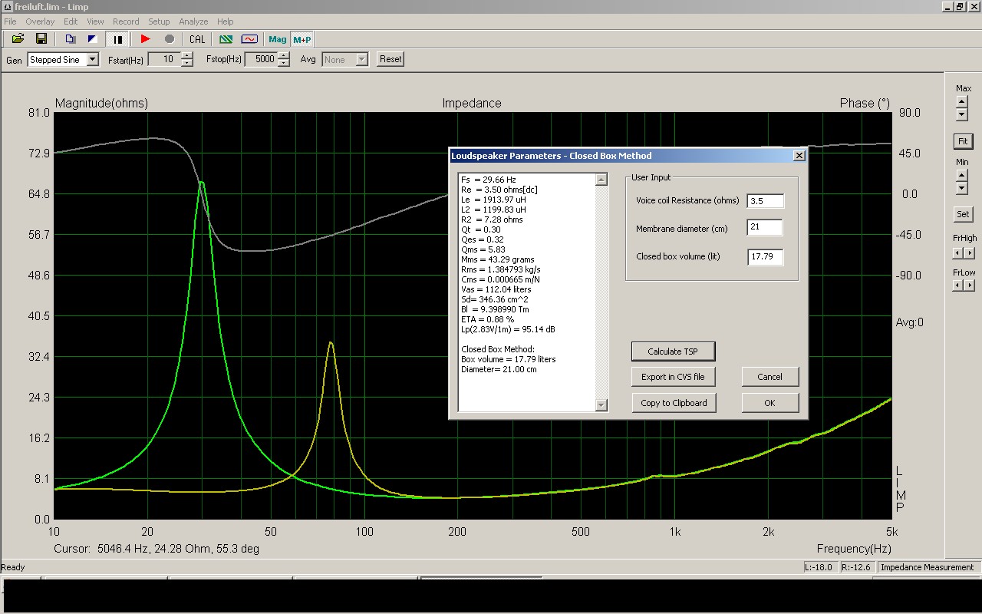Screen dimensions: 982x614
Task: Click the Closed box volume input field
Action: [764, 256]
